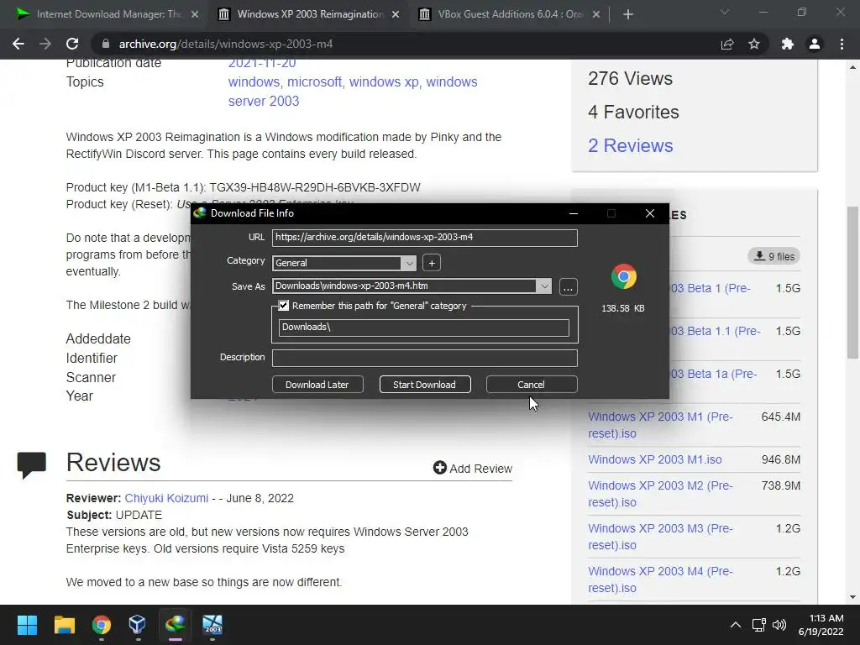
Task: Switch to Windows XP 2003 Reimagination tab
Action: pos(310,14)
